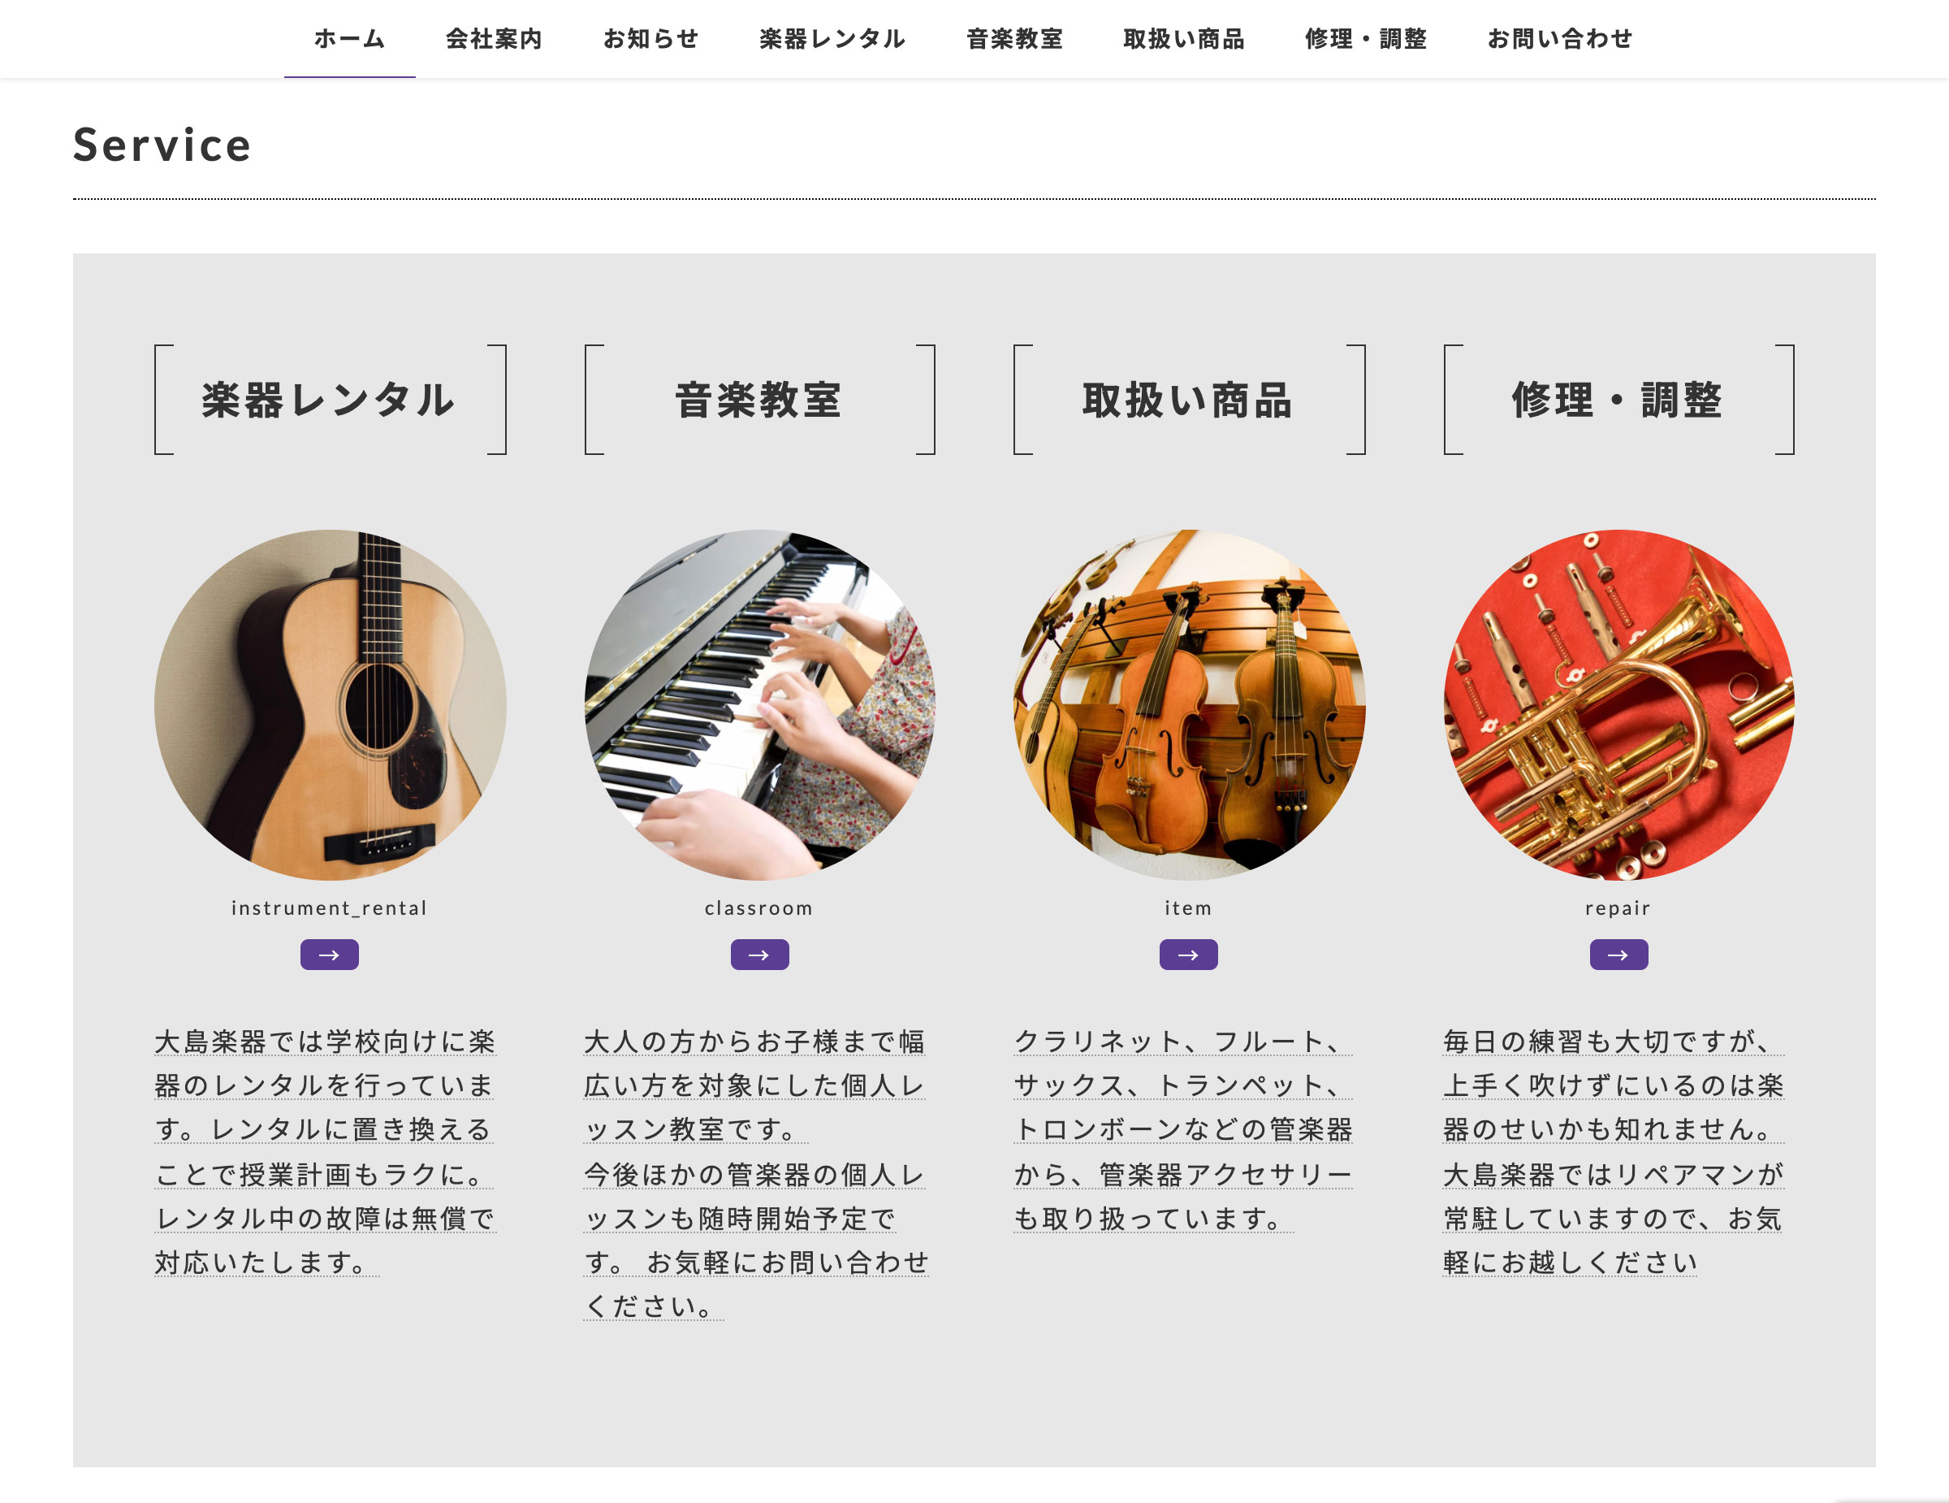This screenshot has height=1503, width=1949.
Task: Open 会社案内 menu item
Action: (x=495, y=38)
